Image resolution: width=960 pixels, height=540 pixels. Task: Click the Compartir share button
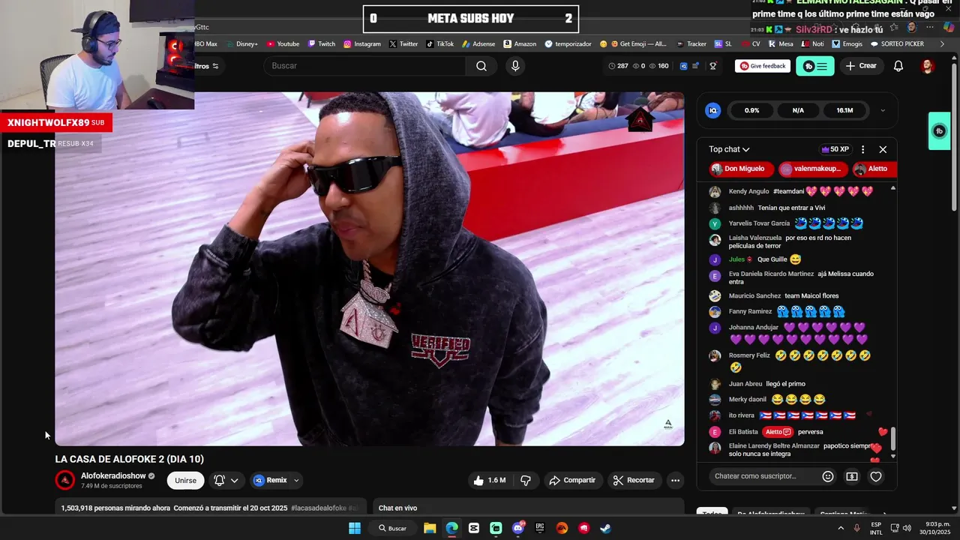(572, 480)
